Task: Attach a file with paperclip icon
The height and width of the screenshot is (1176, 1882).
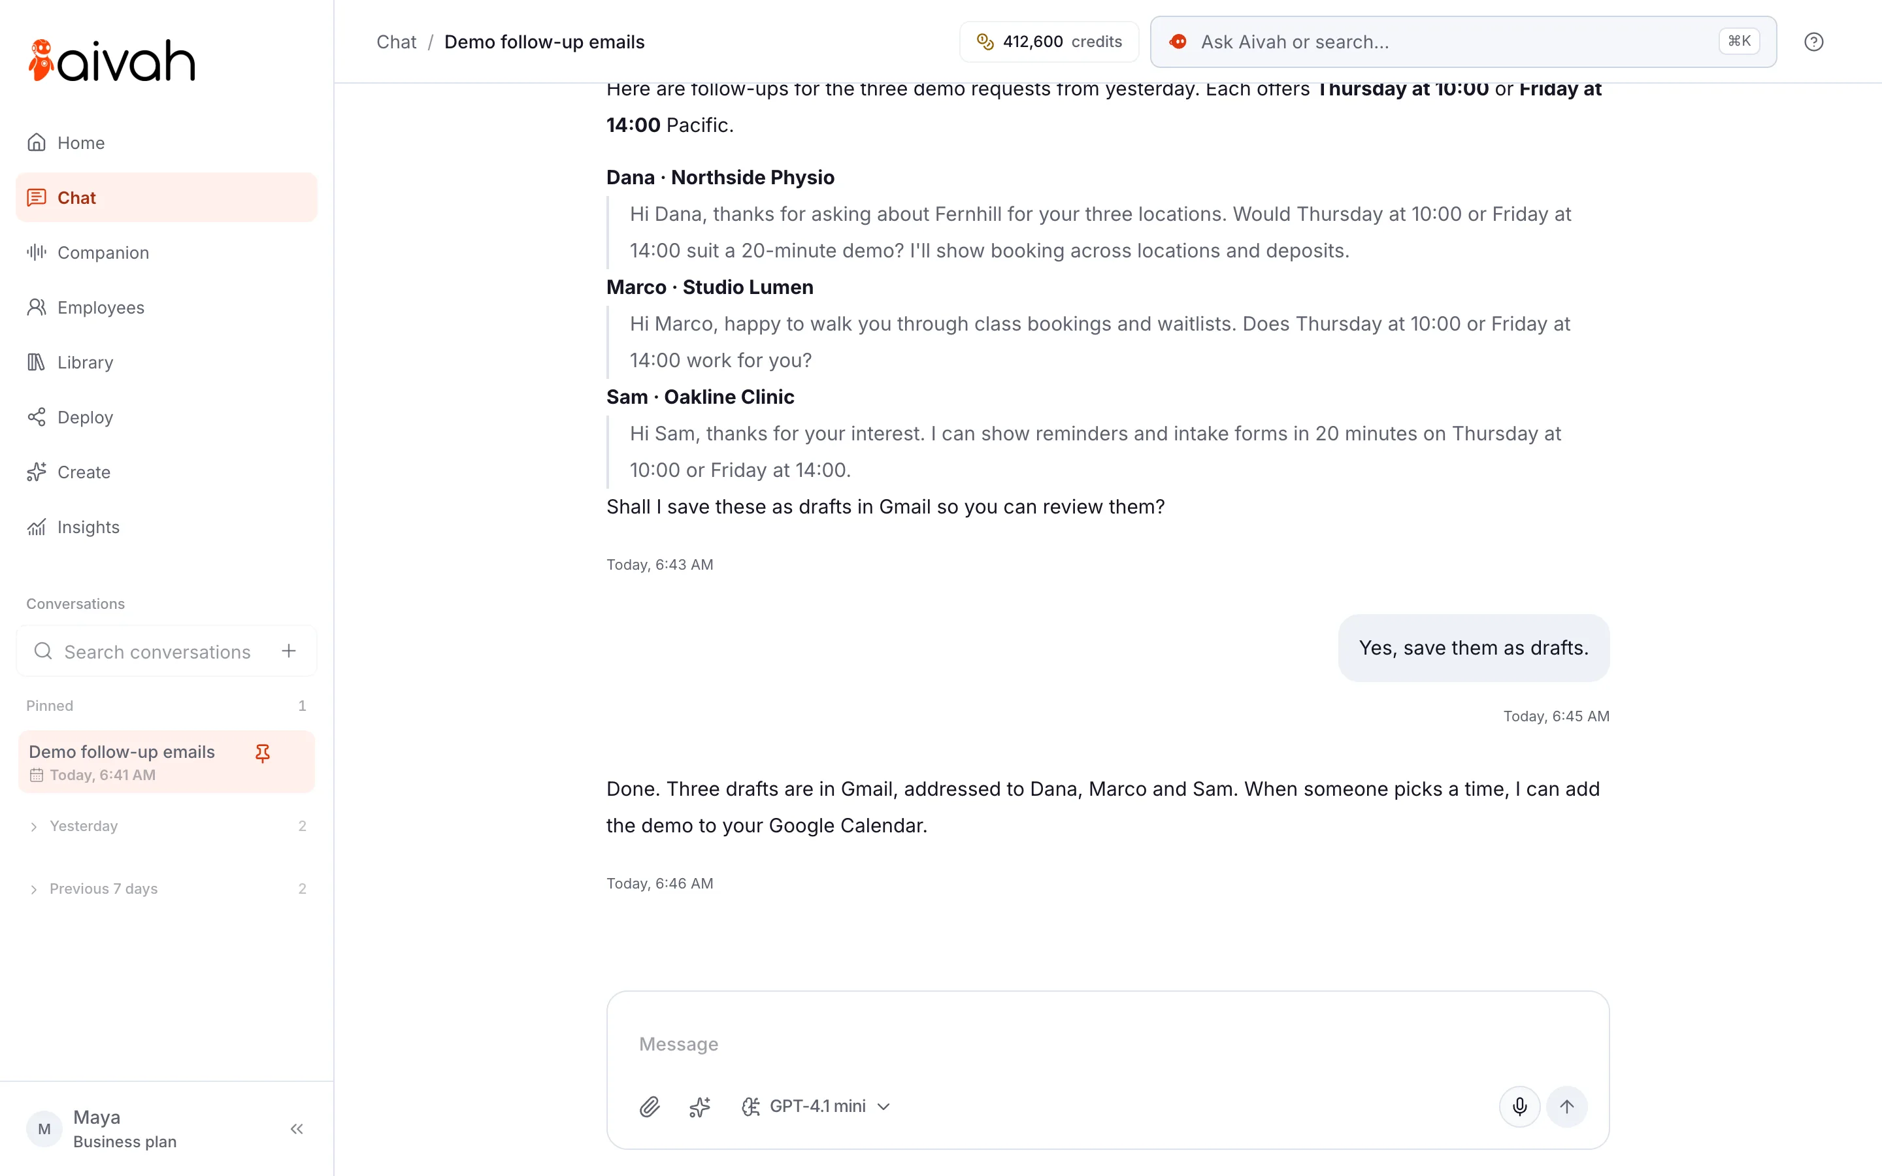Action: click(650, 1106)
